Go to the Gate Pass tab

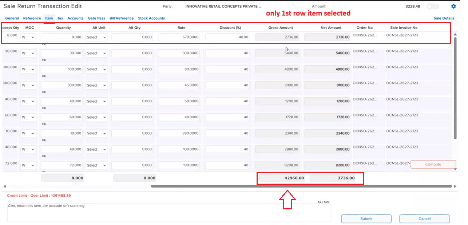[x=96, y=18]
